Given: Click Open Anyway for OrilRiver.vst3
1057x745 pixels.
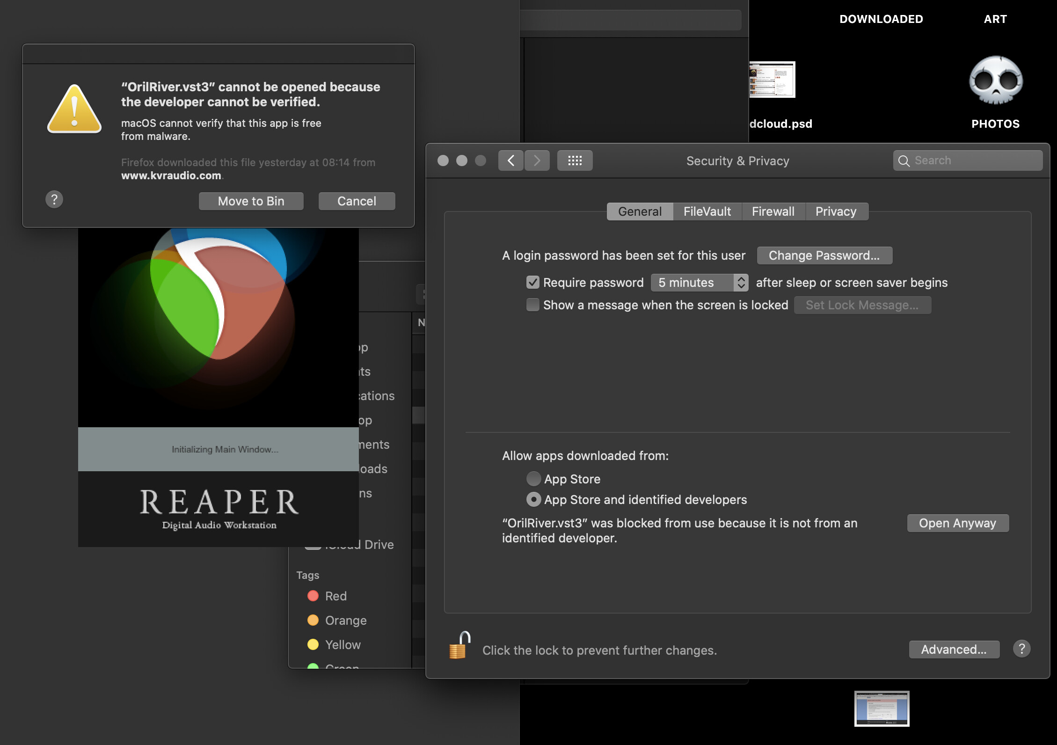Looking at the screenshot, I should click(x=958, y=523).
